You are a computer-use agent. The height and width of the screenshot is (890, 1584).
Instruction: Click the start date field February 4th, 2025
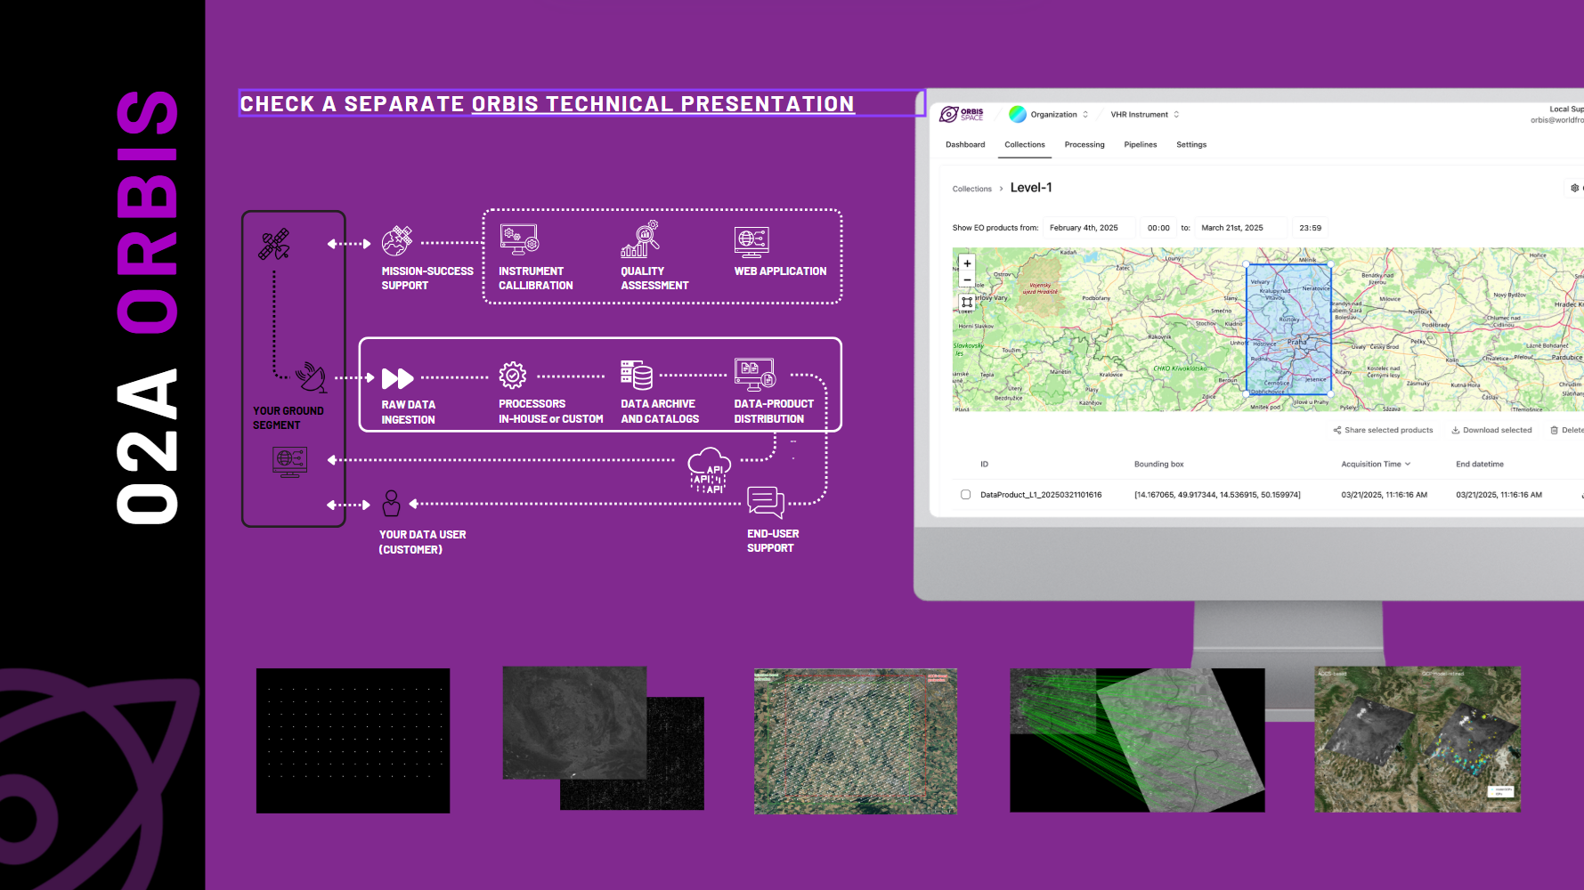(1089, 228)
